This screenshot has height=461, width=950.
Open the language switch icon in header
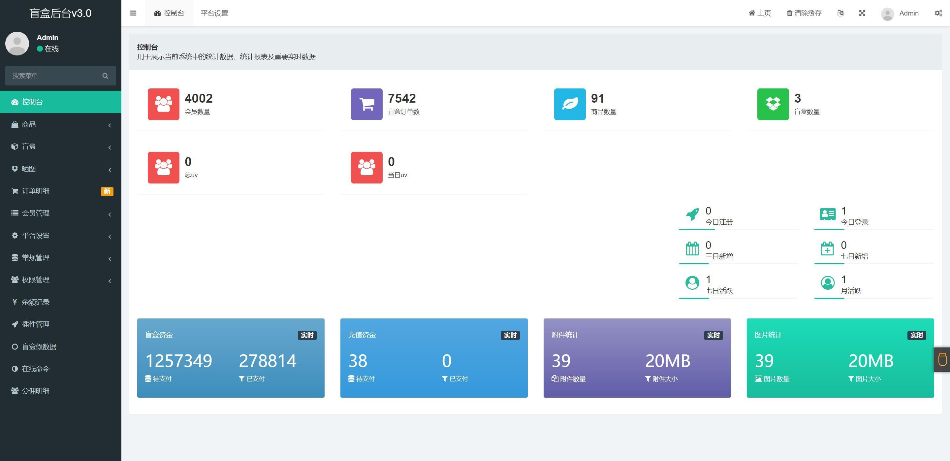click(840, 13)
